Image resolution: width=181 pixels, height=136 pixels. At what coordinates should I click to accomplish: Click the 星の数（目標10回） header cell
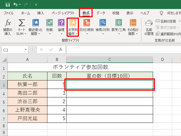click(110, 76)
